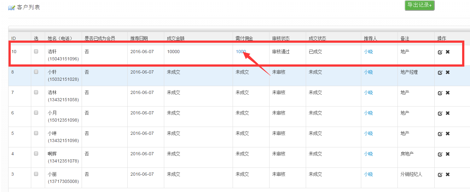Screen dimensions: 470x192
Task: Open the 1000 commission link
Action: pyautogui.click(x=241, y=52)
